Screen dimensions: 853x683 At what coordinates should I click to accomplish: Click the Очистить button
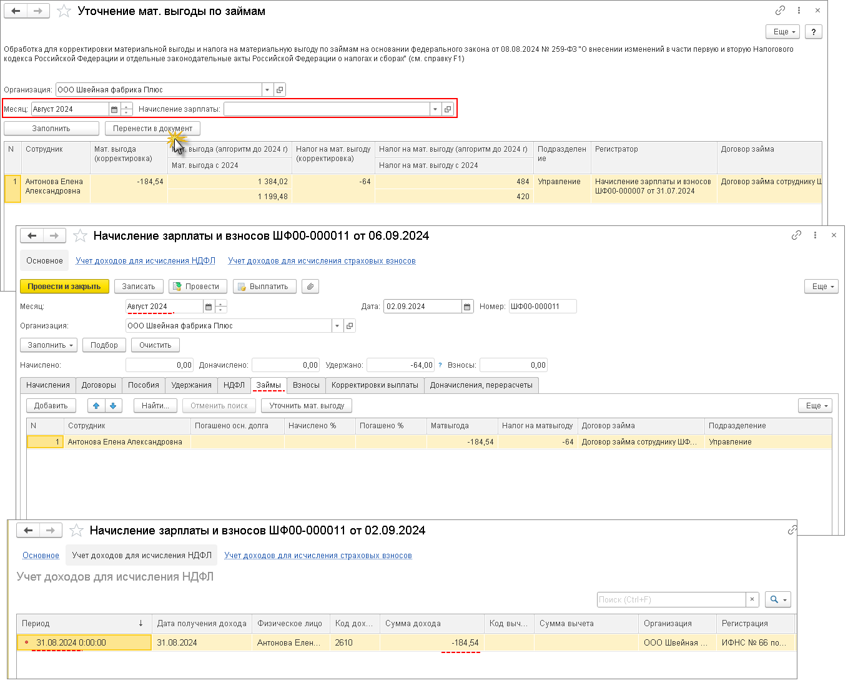click(x=155, y=345)
